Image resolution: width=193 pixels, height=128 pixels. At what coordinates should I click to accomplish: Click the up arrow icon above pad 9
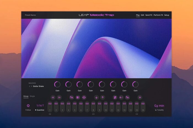[103, 97]
